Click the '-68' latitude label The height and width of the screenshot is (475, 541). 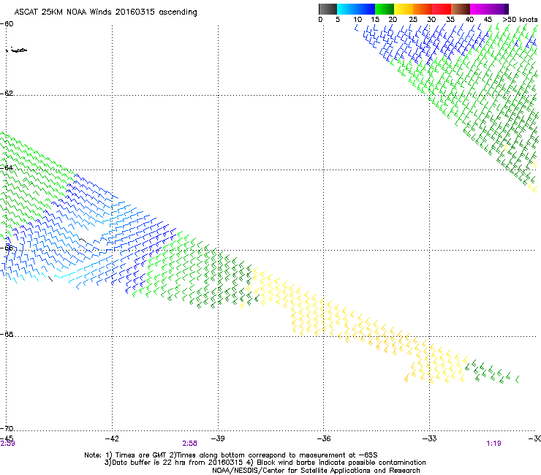click(x=7, y=334)
